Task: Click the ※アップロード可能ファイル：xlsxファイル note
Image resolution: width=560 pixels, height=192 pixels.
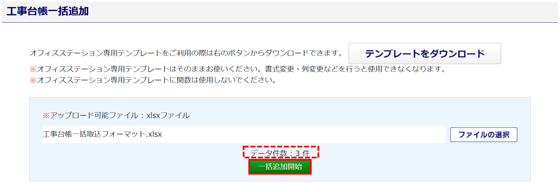Action: tap(116, 115)
